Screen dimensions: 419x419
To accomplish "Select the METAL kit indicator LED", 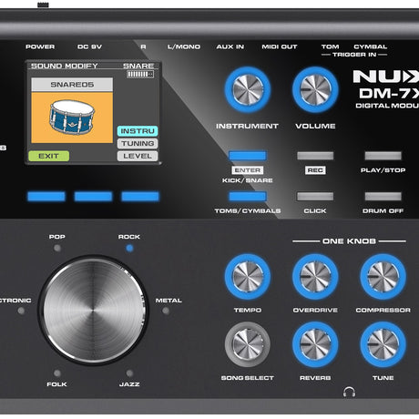I will click(x=166, y=311).
